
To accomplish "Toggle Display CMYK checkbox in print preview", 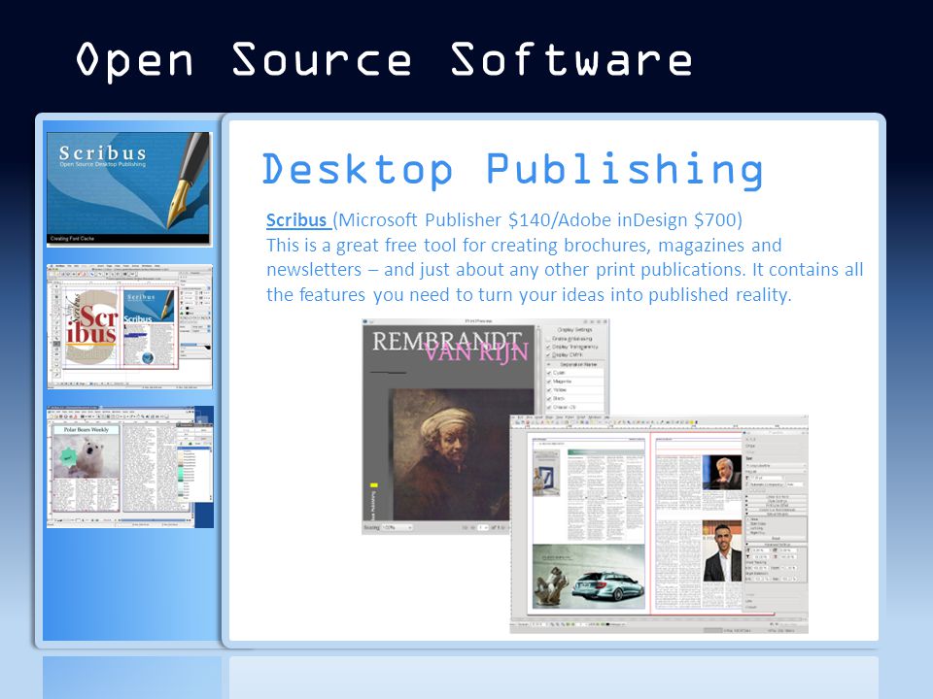I will [548, 355].
